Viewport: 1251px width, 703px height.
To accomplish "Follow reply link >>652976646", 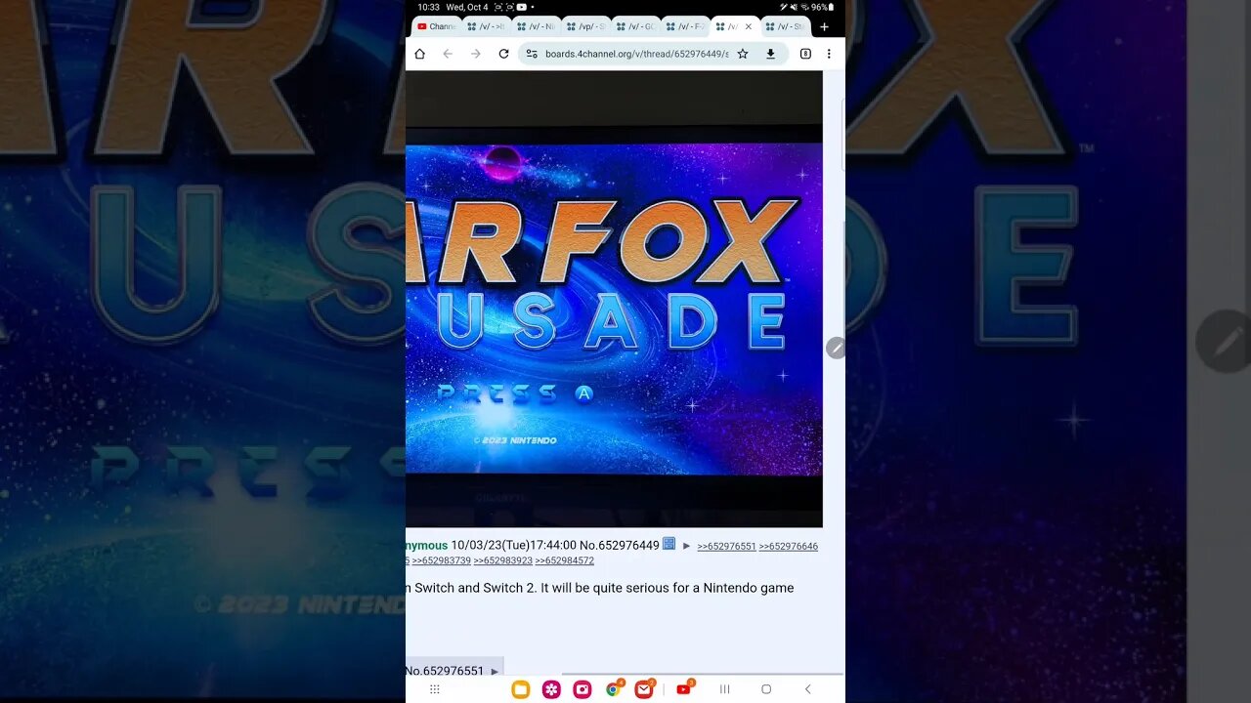I will (x=789, y=547).
